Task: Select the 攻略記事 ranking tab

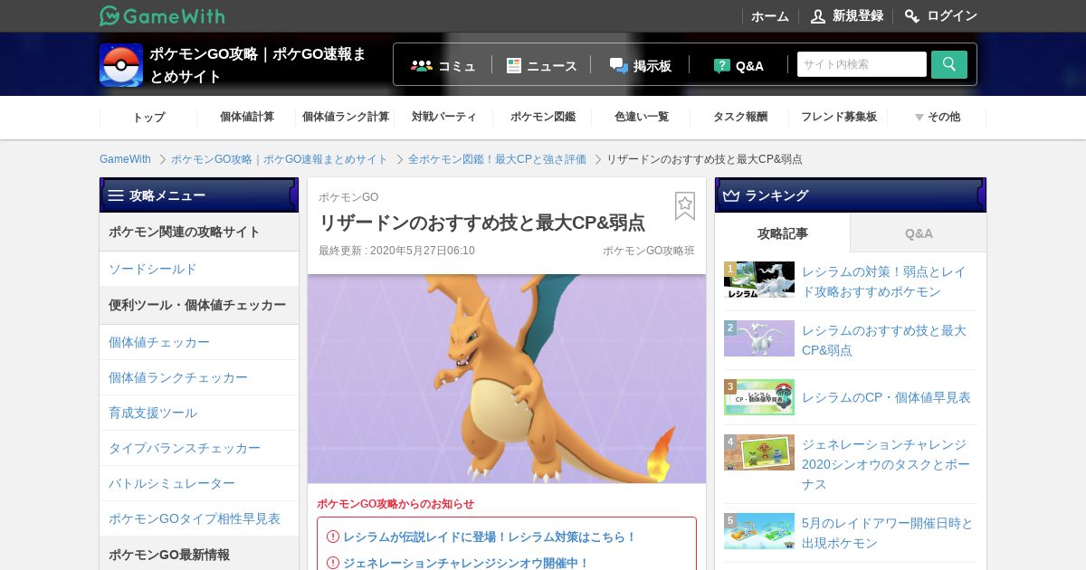Action: pyautogui.click(x=783, y=233)
